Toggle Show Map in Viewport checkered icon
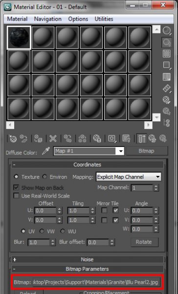The height and width of the screenshot is (294, 178). tap(127, 139)
